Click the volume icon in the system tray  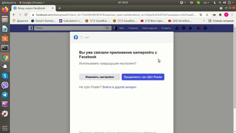[225, 3]
